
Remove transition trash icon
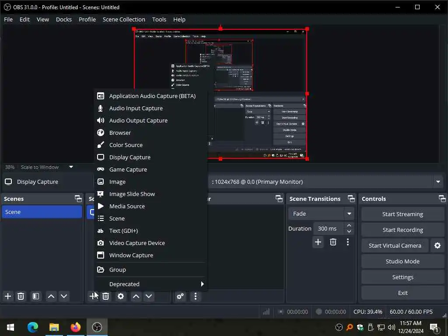coord(333,242)
